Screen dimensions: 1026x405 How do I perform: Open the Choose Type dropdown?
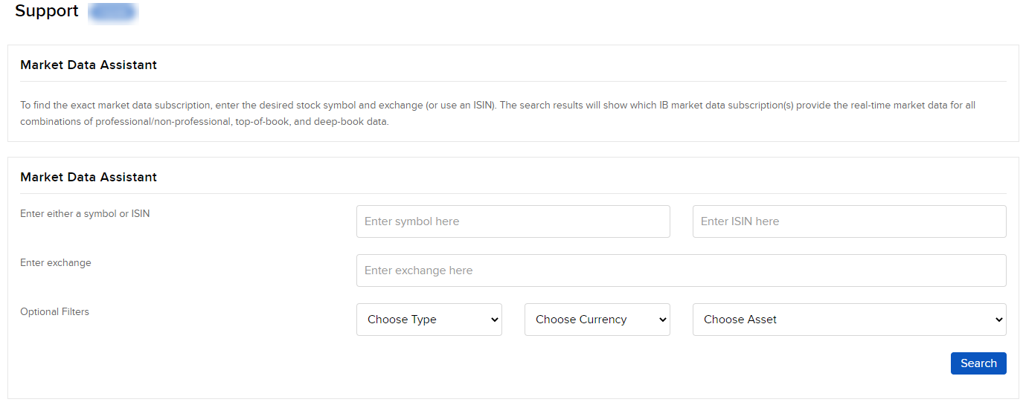coord(429,320)
